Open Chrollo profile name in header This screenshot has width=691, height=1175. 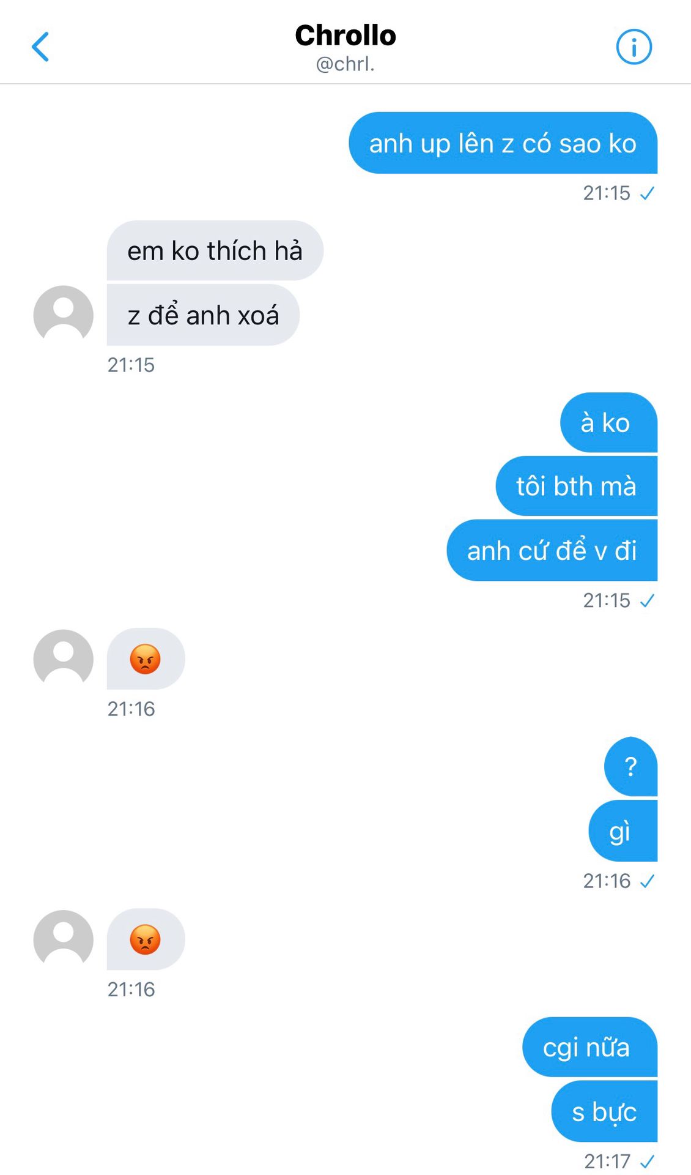[345, 35]
